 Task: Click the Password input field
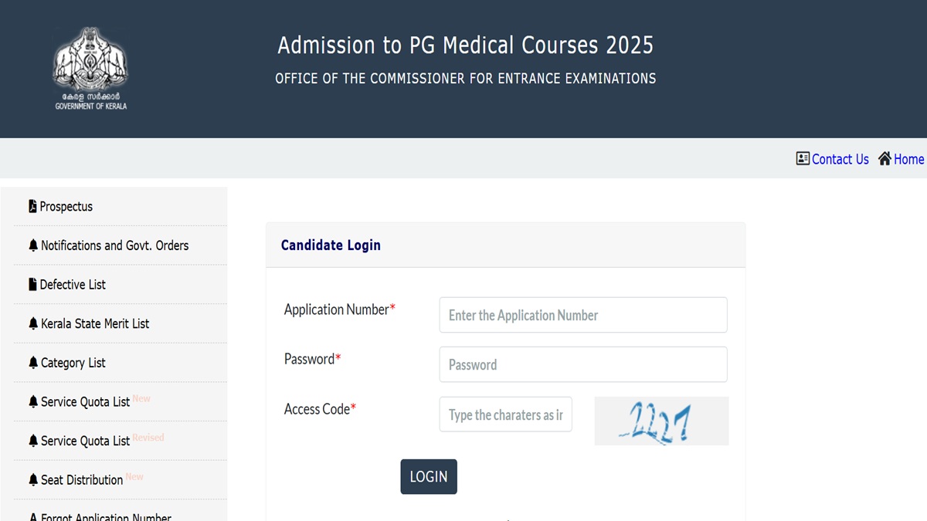(x=582, y=364)
